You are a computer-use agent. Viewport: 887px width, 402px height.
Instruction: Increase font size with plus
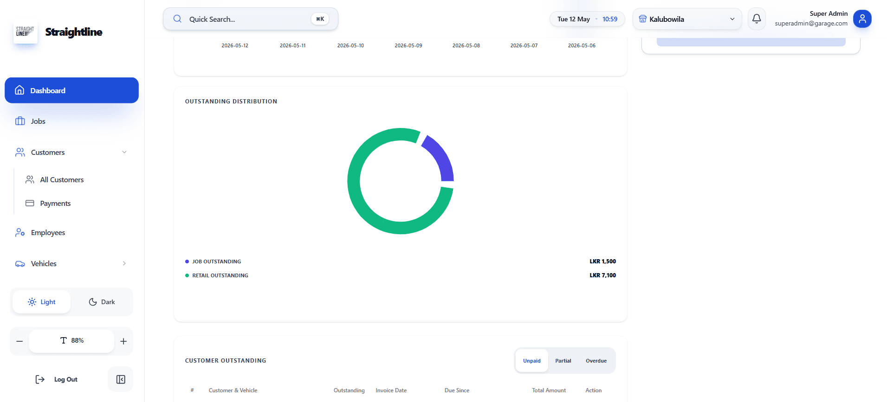[x=123, y=341]
